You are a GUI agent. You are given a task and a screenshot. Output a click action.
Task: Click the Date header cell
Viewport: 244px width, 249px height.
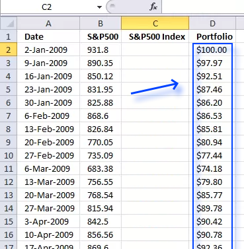(48, 36)
